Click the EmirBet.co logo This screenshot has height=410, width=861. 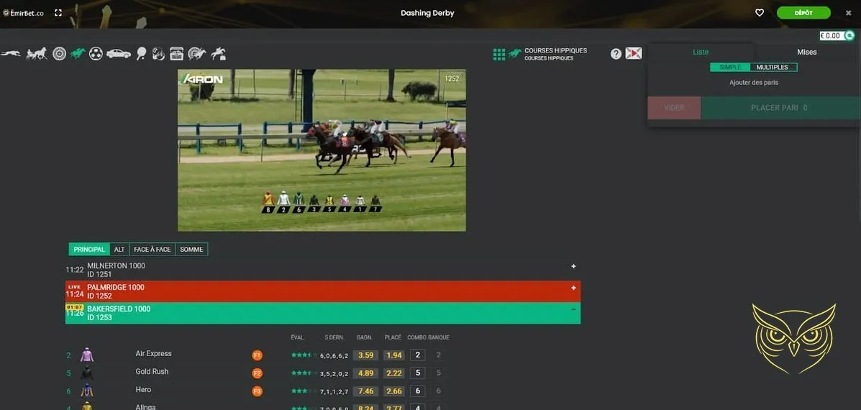23,13
